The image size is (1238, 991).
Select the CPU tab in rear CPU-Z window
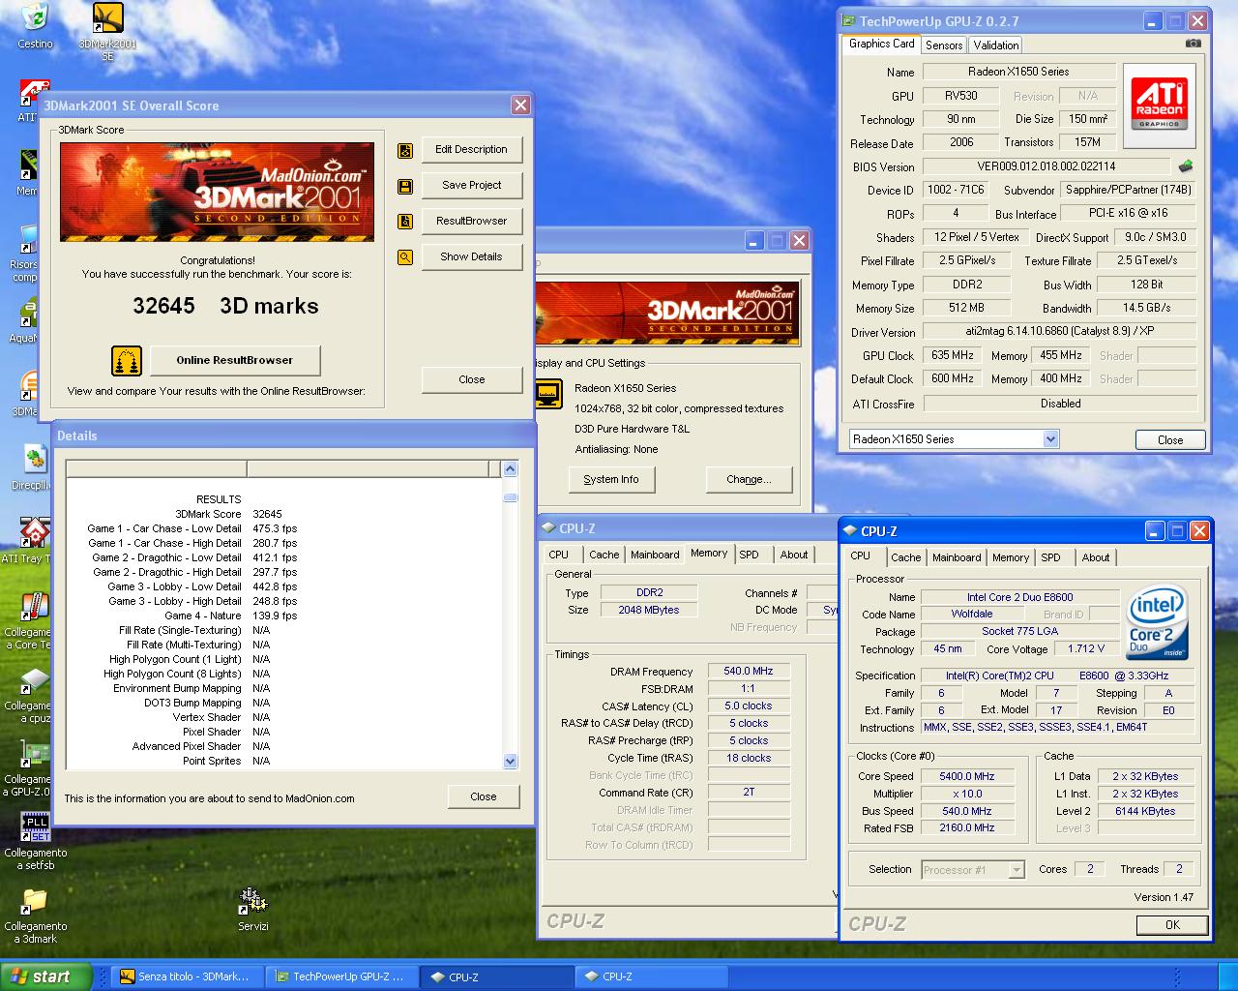[x=559, y=555]
